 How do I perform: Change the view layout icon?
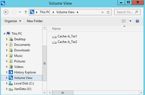(124, 21)
